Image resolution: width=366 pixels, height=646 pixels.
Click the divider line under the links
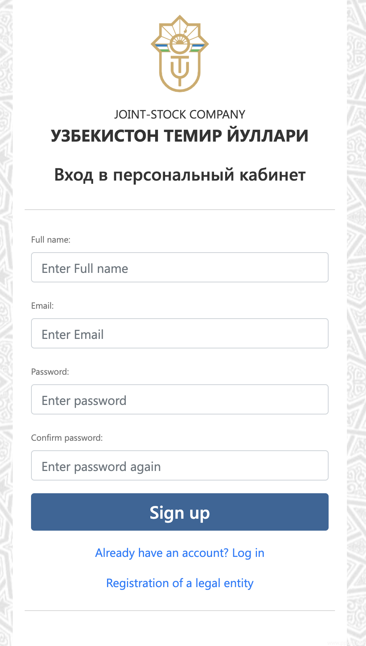click(180, 611)
